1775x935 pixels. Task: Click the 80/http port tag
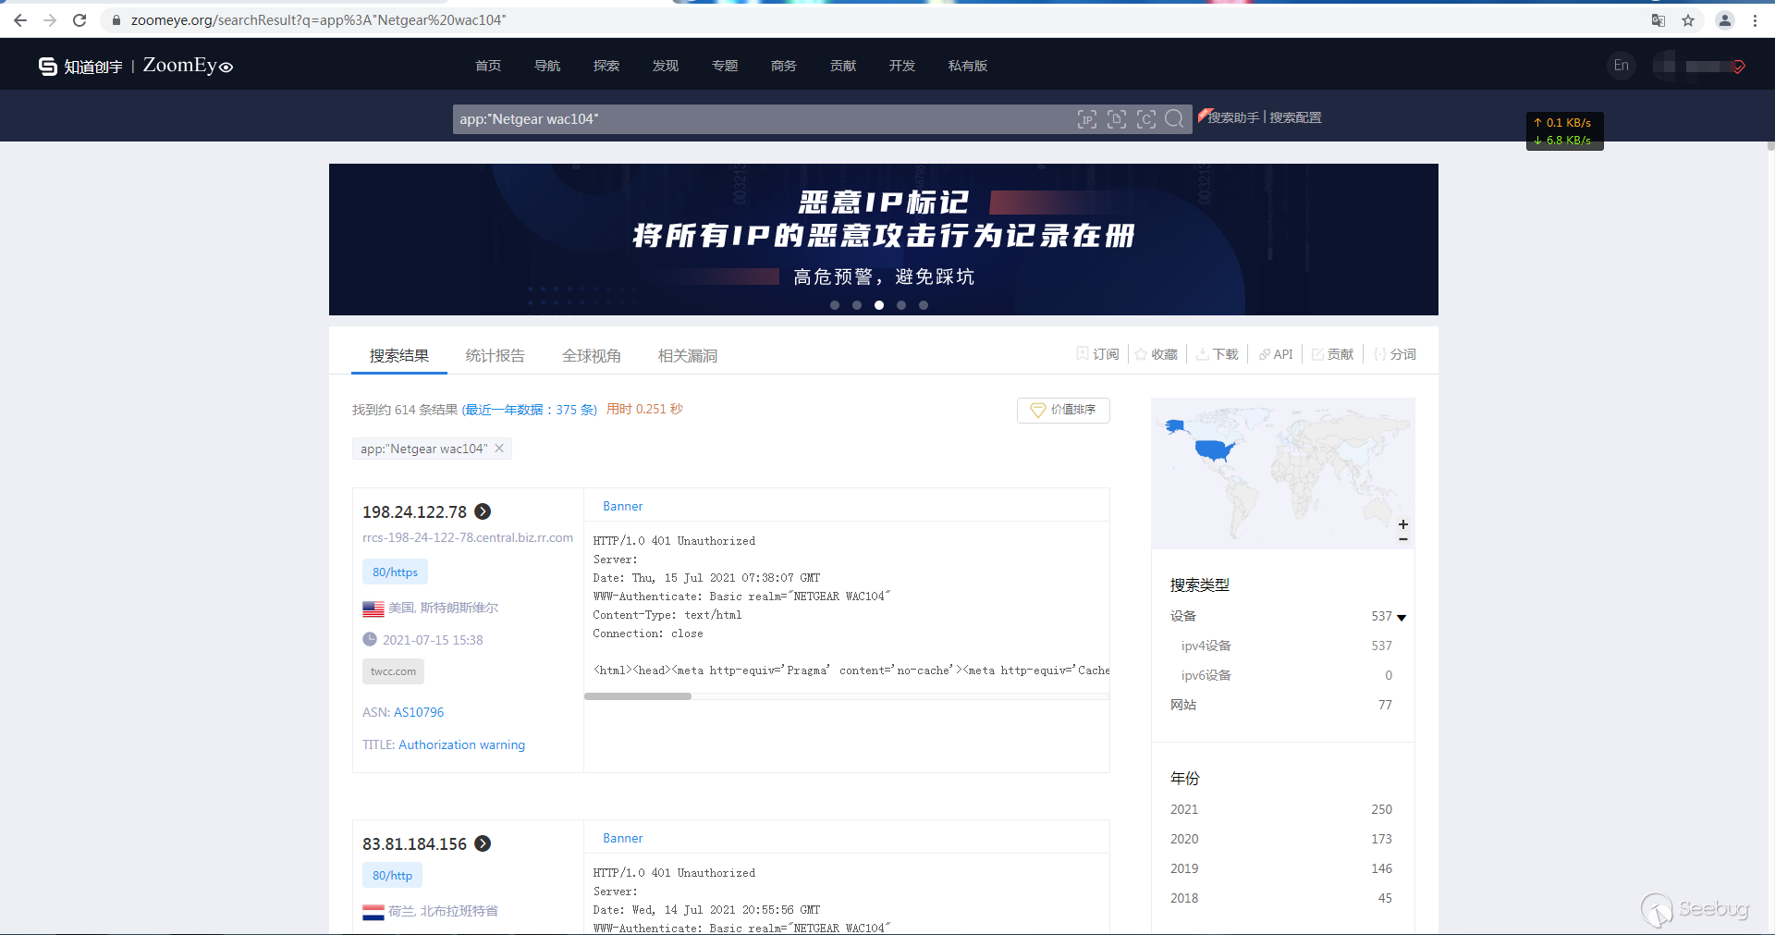click(392, 876)
